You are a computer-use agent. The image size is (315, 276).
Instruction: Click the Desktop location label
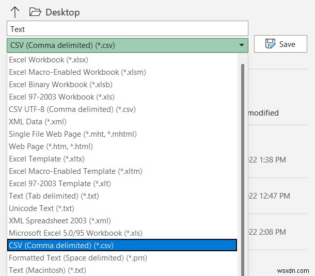[62, 12]
